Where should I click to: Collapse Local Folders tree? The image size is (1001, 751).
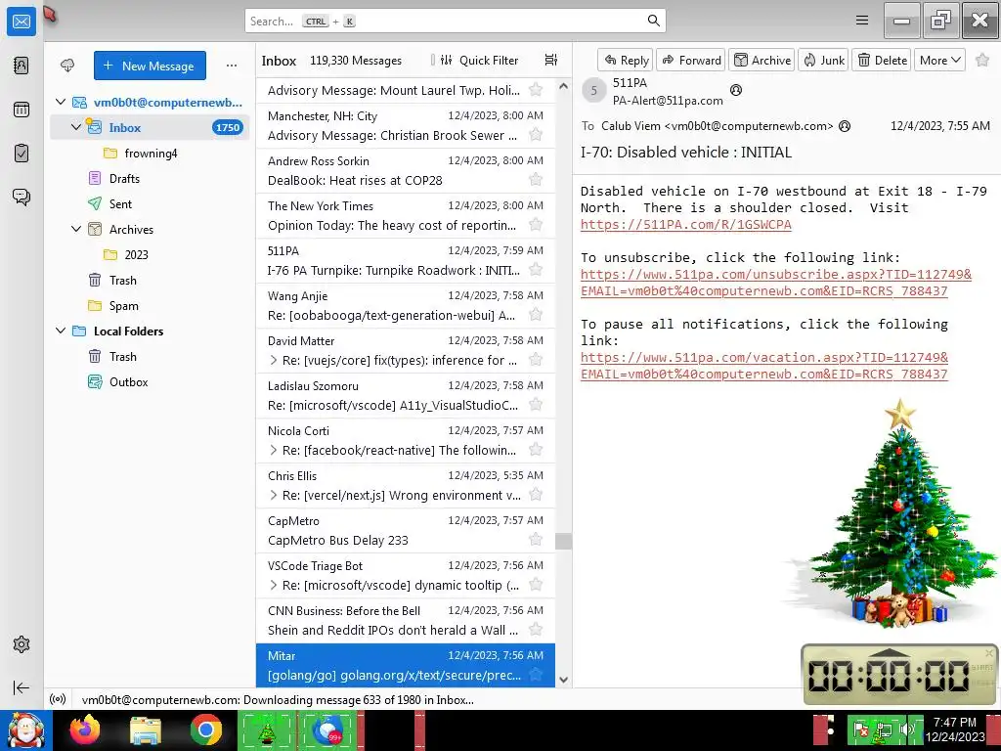point(61,331)
